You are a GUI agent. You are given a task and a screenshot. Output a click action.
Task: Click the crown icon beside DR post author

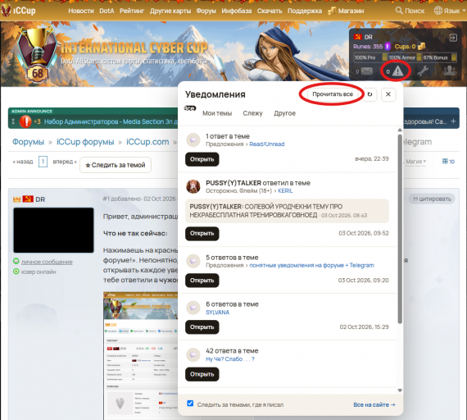(x=16, y=199)
